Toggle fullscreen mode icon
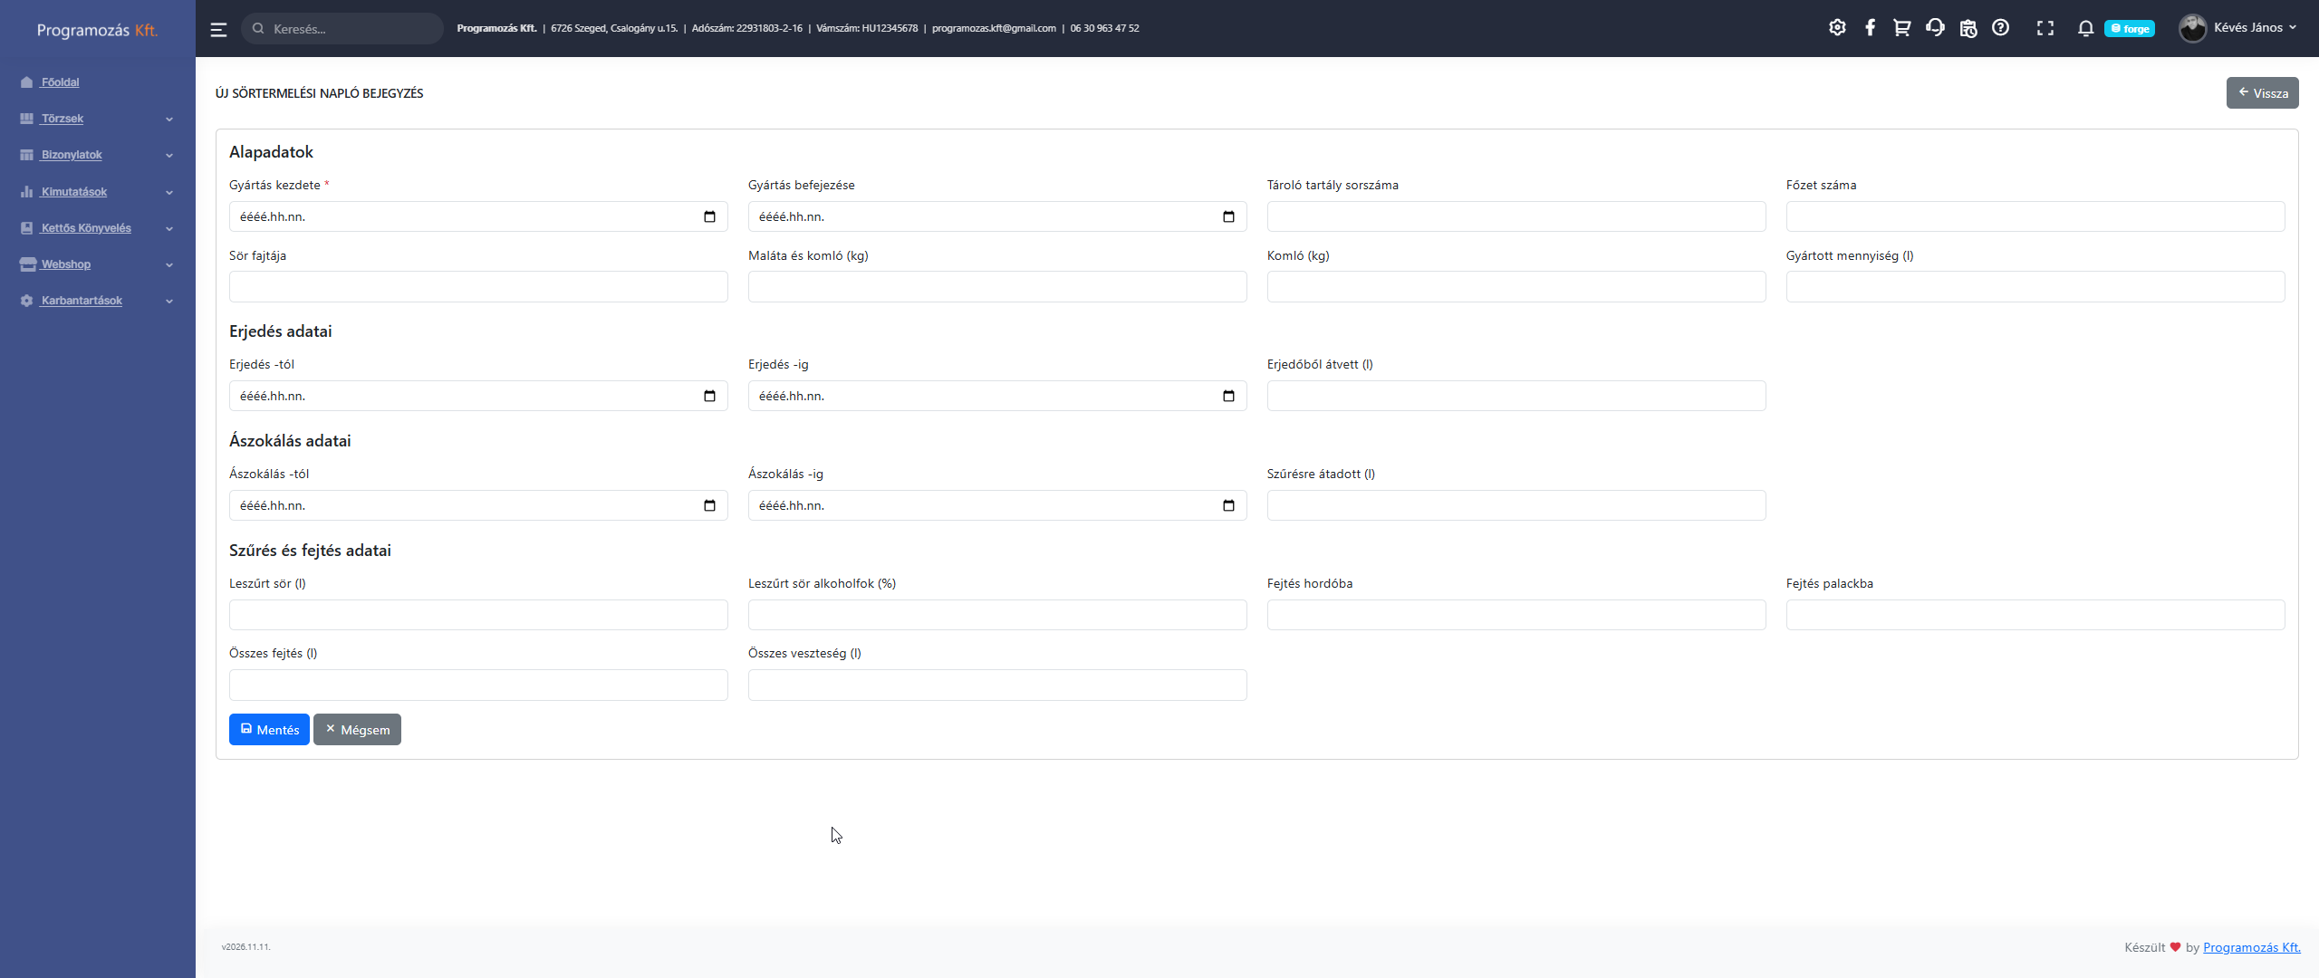The image size is (2319, 978). 2045,28
